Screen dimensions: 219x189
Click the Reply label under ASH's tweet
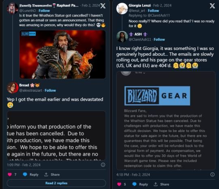(x=143, y=185)
